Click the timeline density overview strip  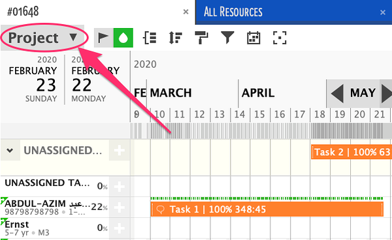261,130
